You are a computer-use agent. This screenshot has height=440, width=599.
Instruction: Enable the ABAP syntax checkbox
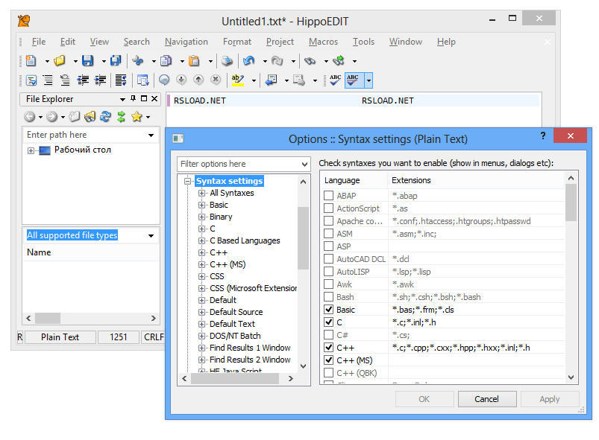(x=328, y=196)
